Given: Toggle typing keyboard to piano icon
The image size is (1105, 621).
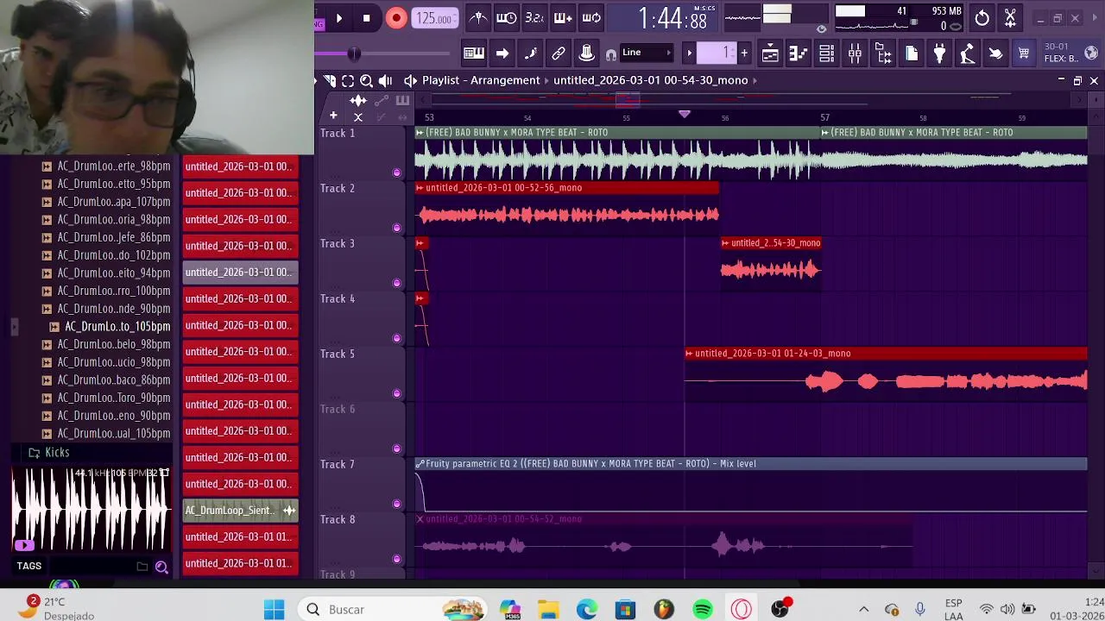Looking at the screenshot, I should [474, 53].
